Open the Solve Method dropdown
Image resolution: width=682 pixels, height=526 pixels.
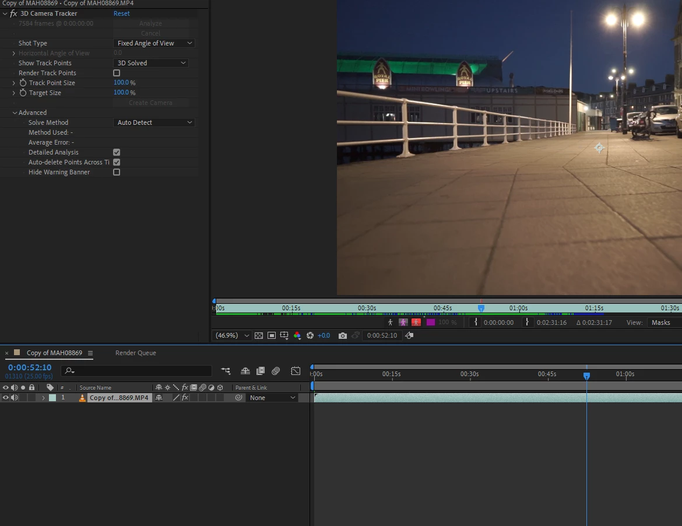[154, 122]
